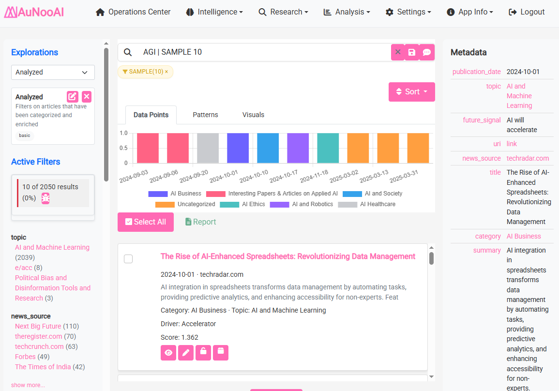
Task: Click the archive box icon on article
Action: coord(221,353)
